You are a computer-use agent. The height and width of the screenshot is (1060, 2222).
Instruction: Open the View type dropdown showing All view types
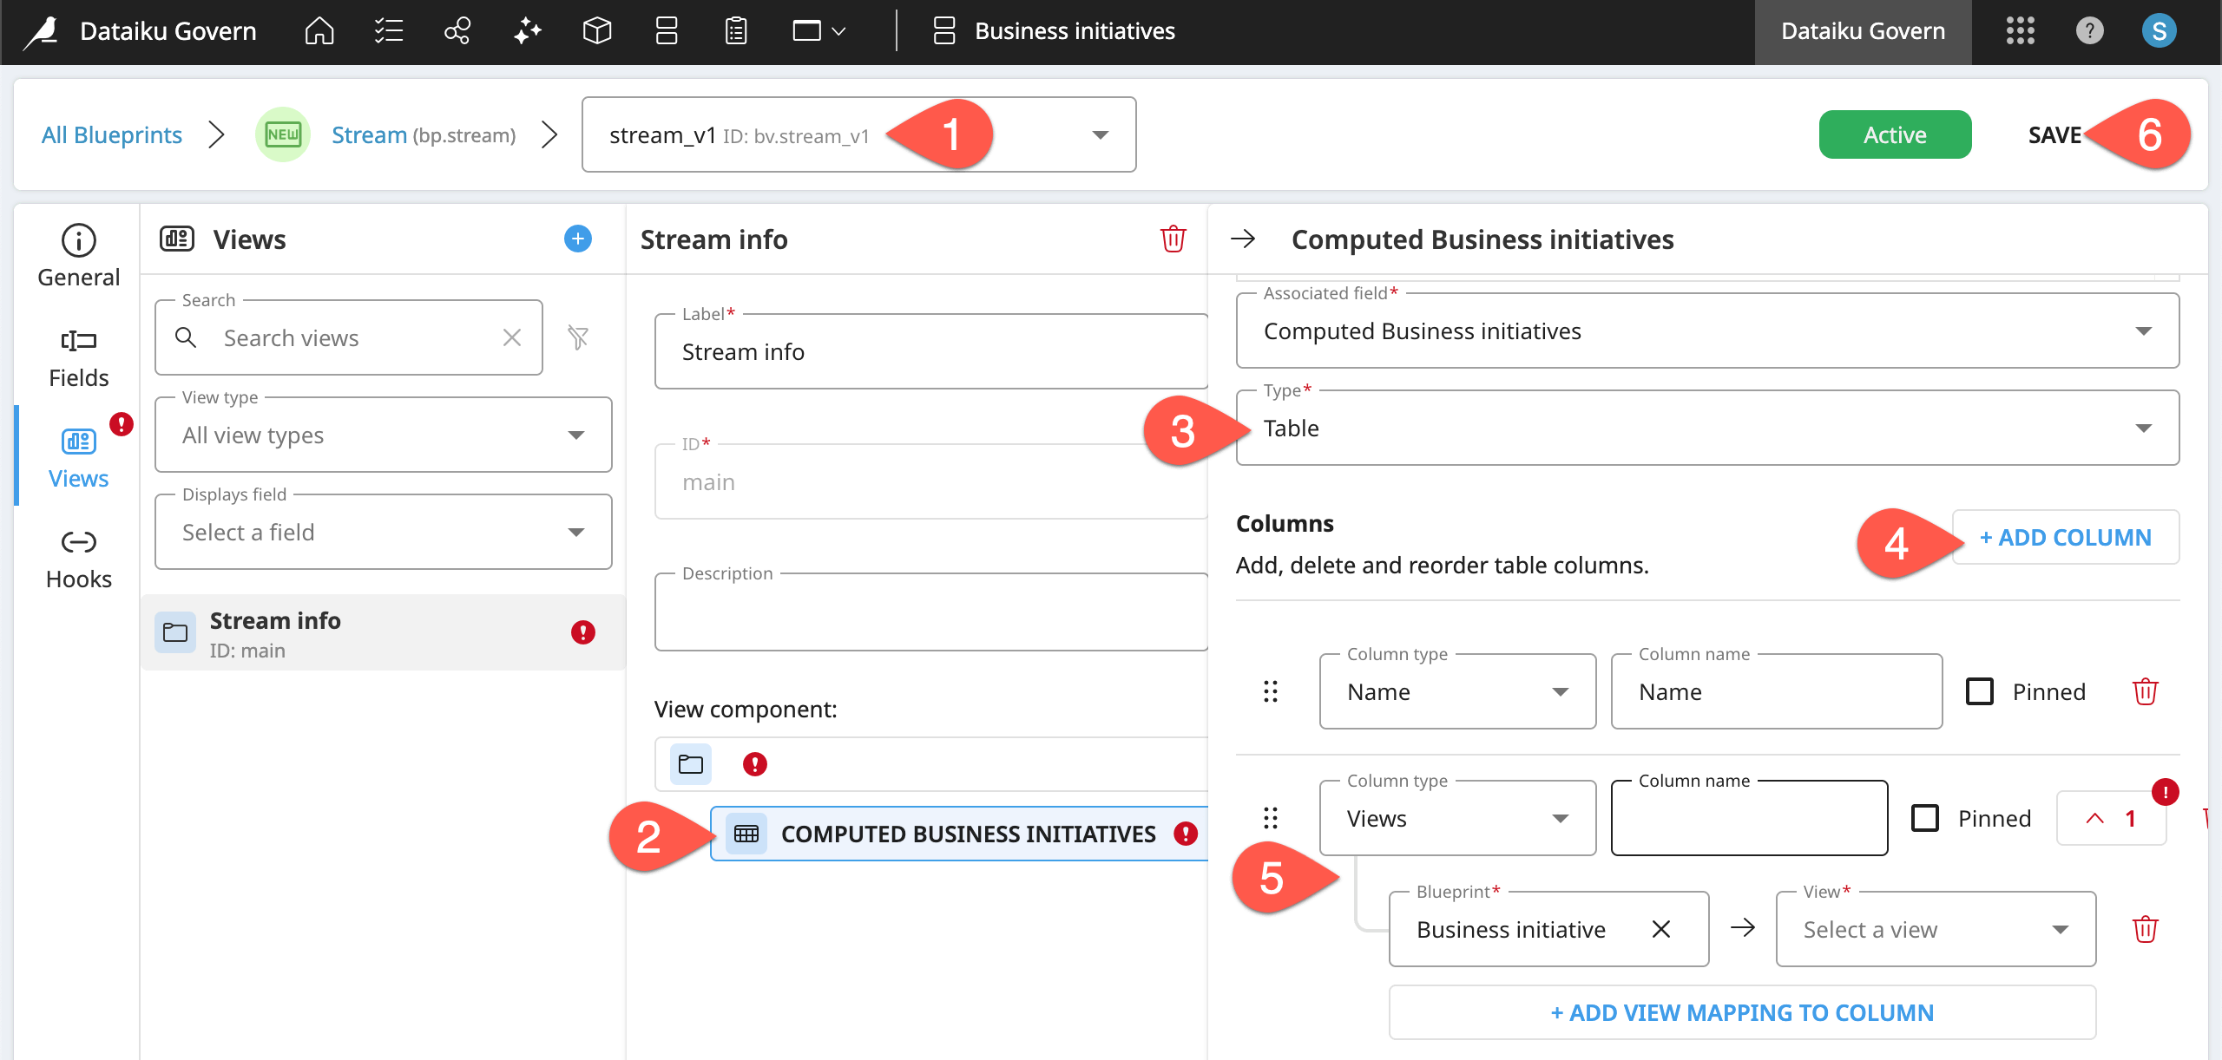point(382,435)
